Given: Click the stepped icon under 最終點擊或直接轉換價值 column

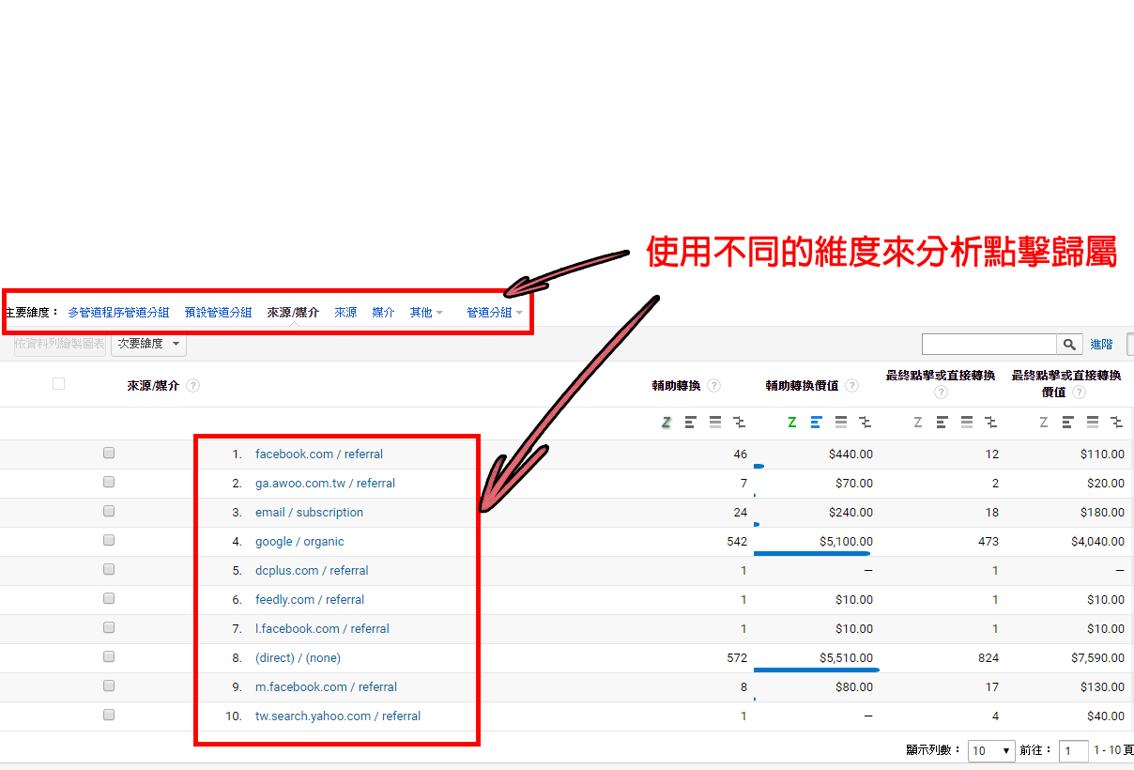Looking at the screenshot, I should [1117, 423].
